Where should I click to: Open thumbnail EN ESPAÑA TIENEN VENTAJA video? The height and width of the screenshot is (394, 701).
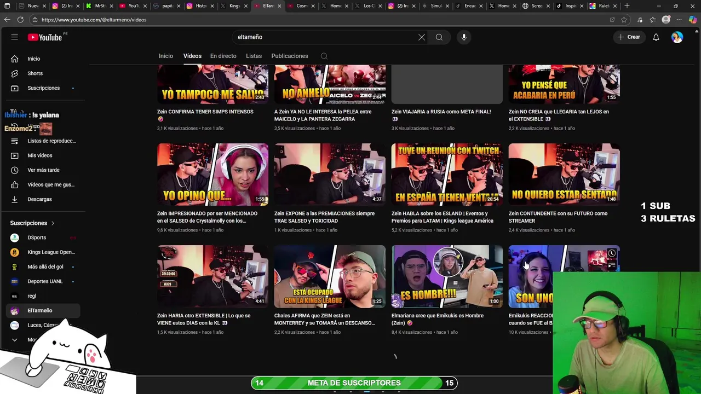[447, 175]
